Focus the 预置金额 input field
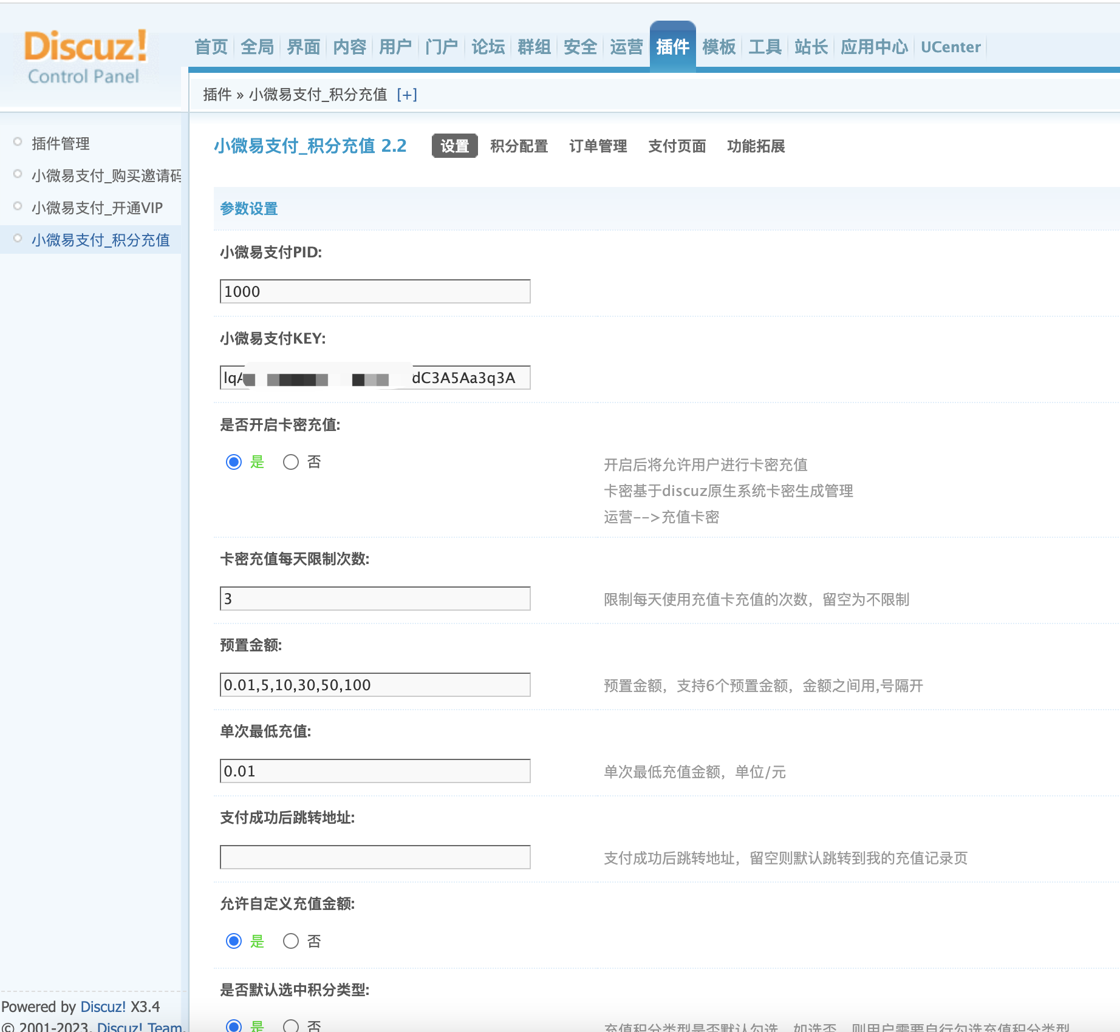Screen dimensions: 1120x1032 point(375,685)
